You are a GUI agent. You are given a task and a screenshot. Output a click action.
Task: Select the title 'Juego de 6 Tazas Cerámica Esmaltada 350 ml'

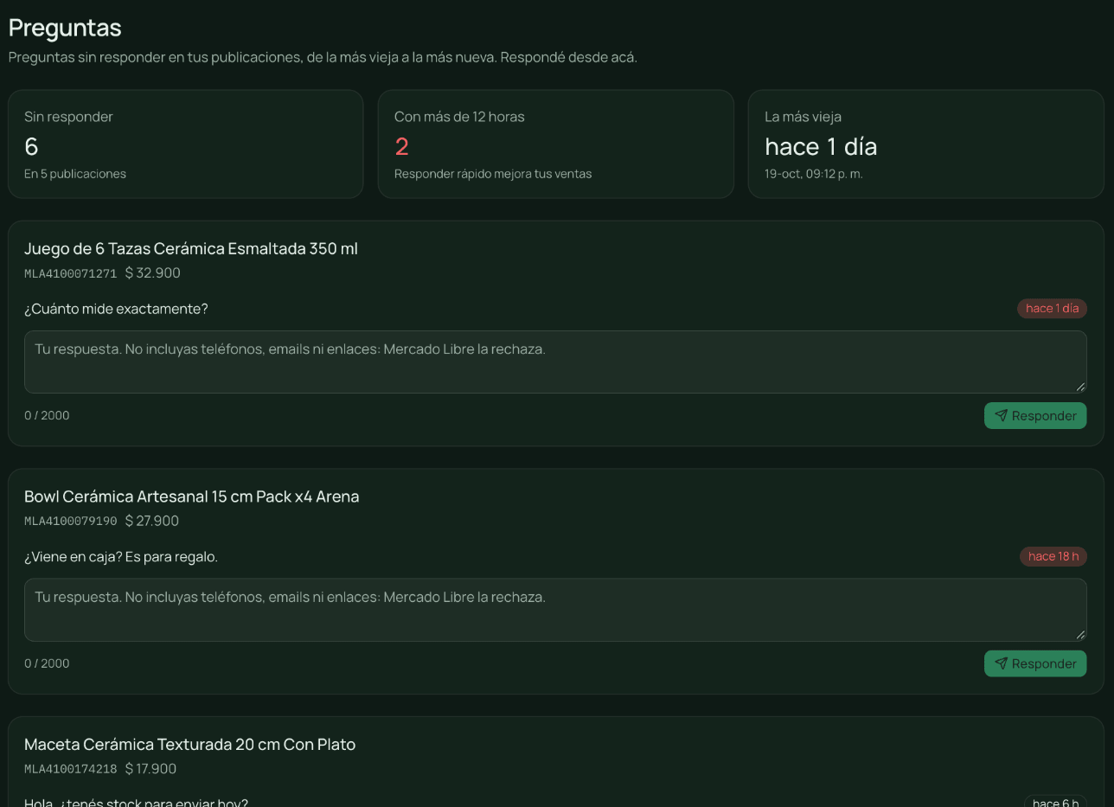pyautogui.click(x=191, y=248)
